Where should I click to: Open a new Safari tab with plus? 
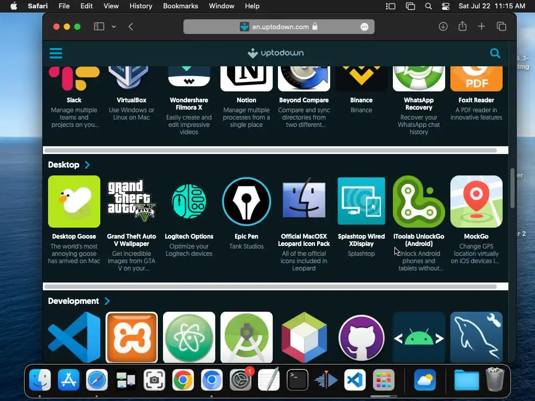pos(481,26)
